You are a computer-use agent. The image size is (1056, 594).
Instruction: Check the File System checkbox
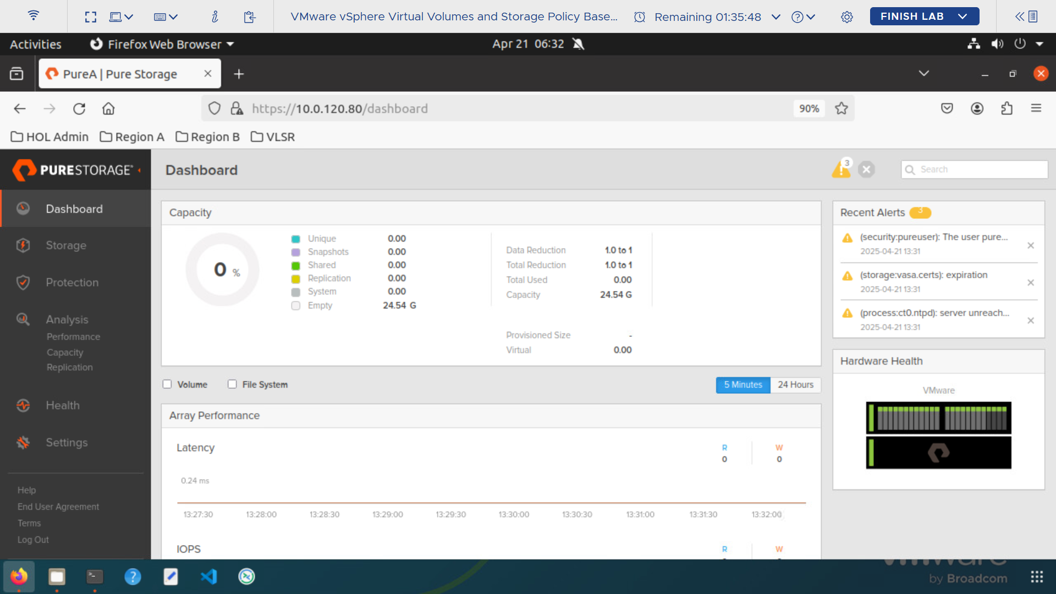[232, 384]
